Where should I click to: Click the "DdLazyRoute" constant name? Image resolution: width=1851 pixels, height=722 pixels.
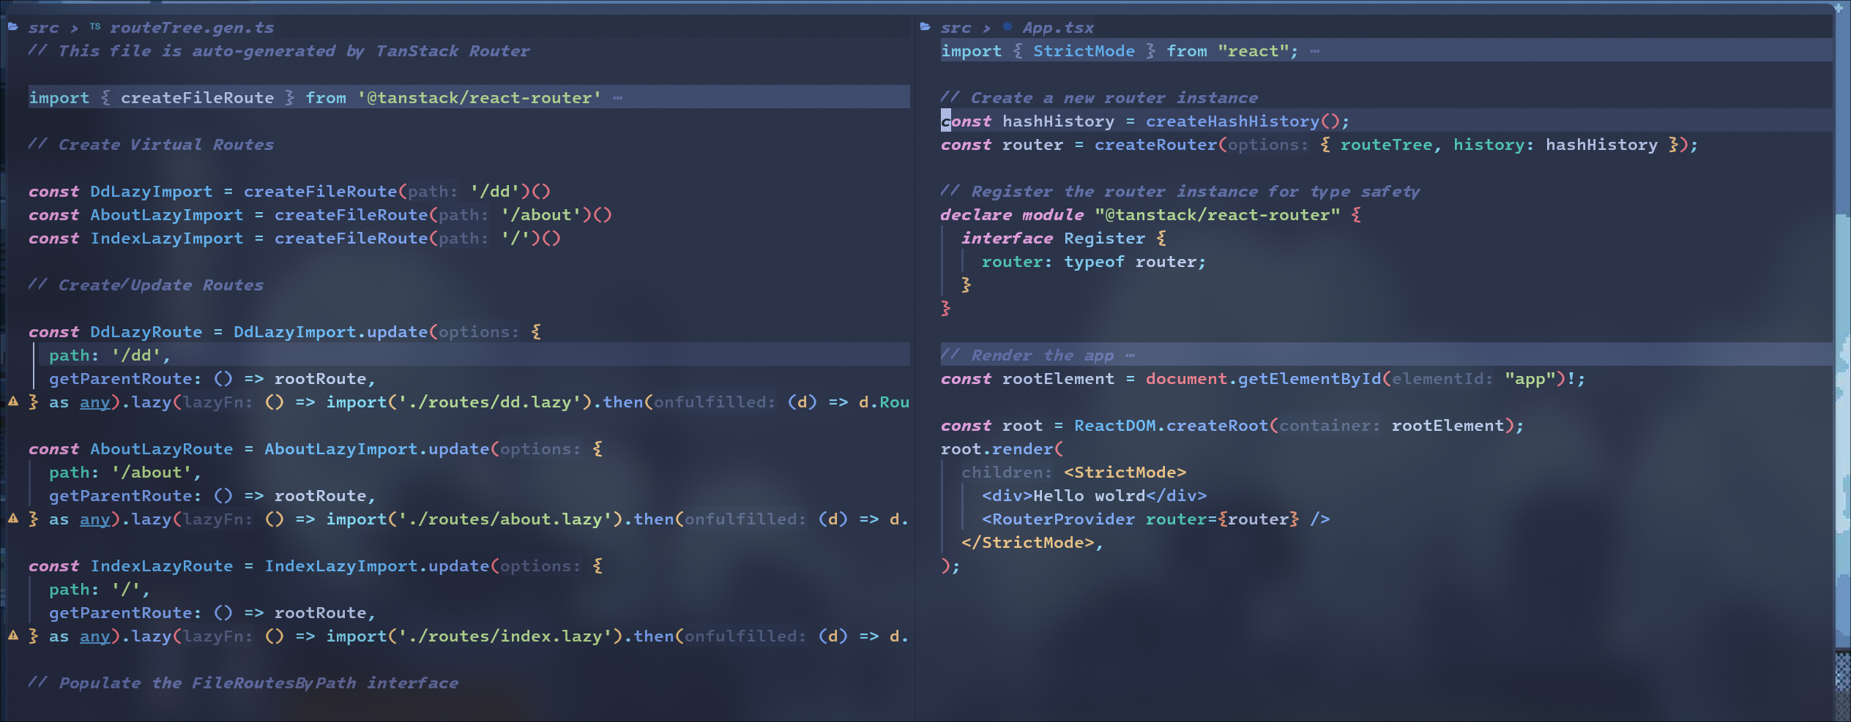tap(146, 332)
